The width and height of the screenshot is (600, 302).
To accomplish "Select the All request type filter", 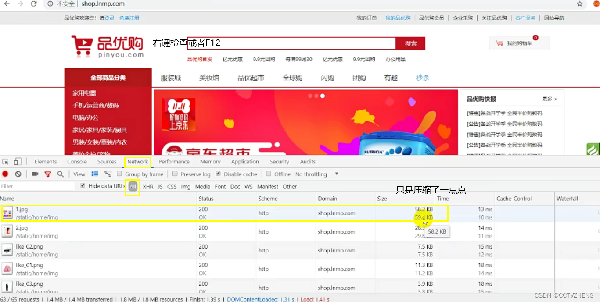I will point(133,187).
